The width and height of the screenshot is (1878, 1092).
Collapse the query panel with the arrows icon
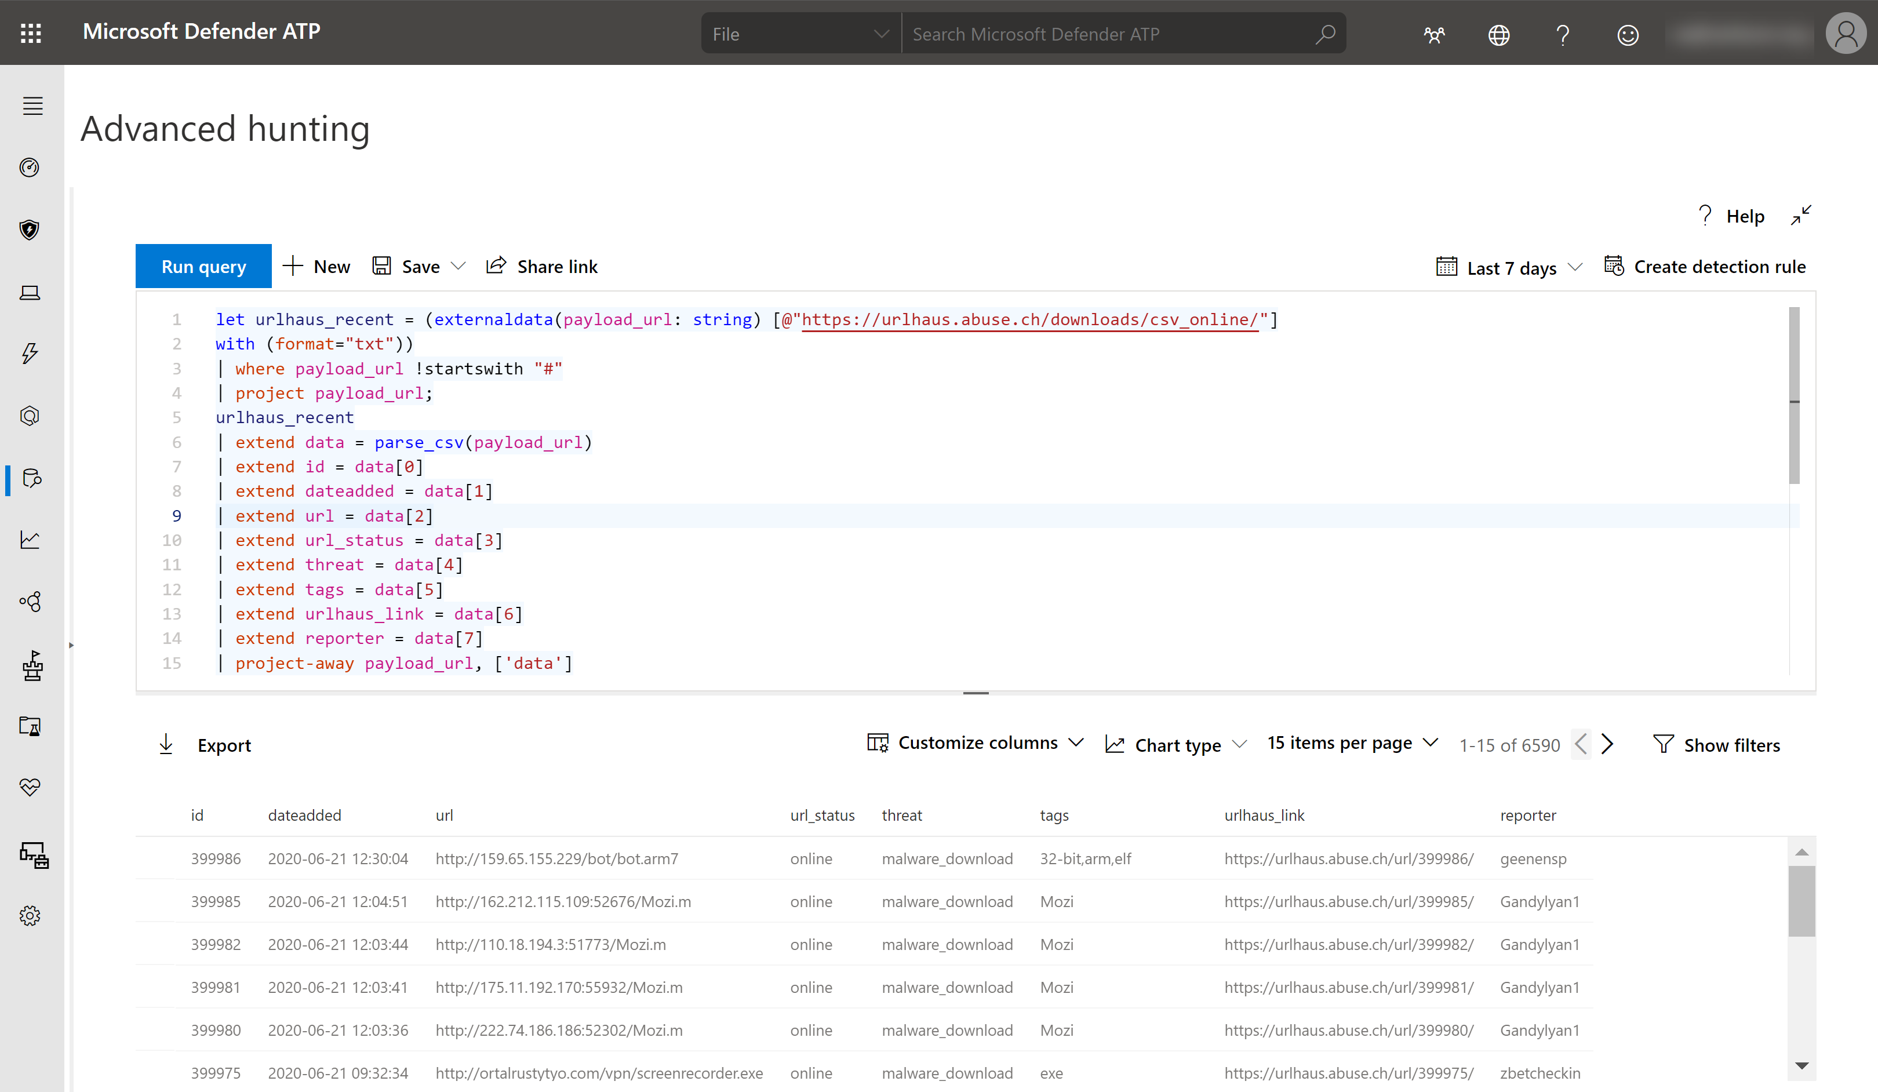pos(1801,216)
